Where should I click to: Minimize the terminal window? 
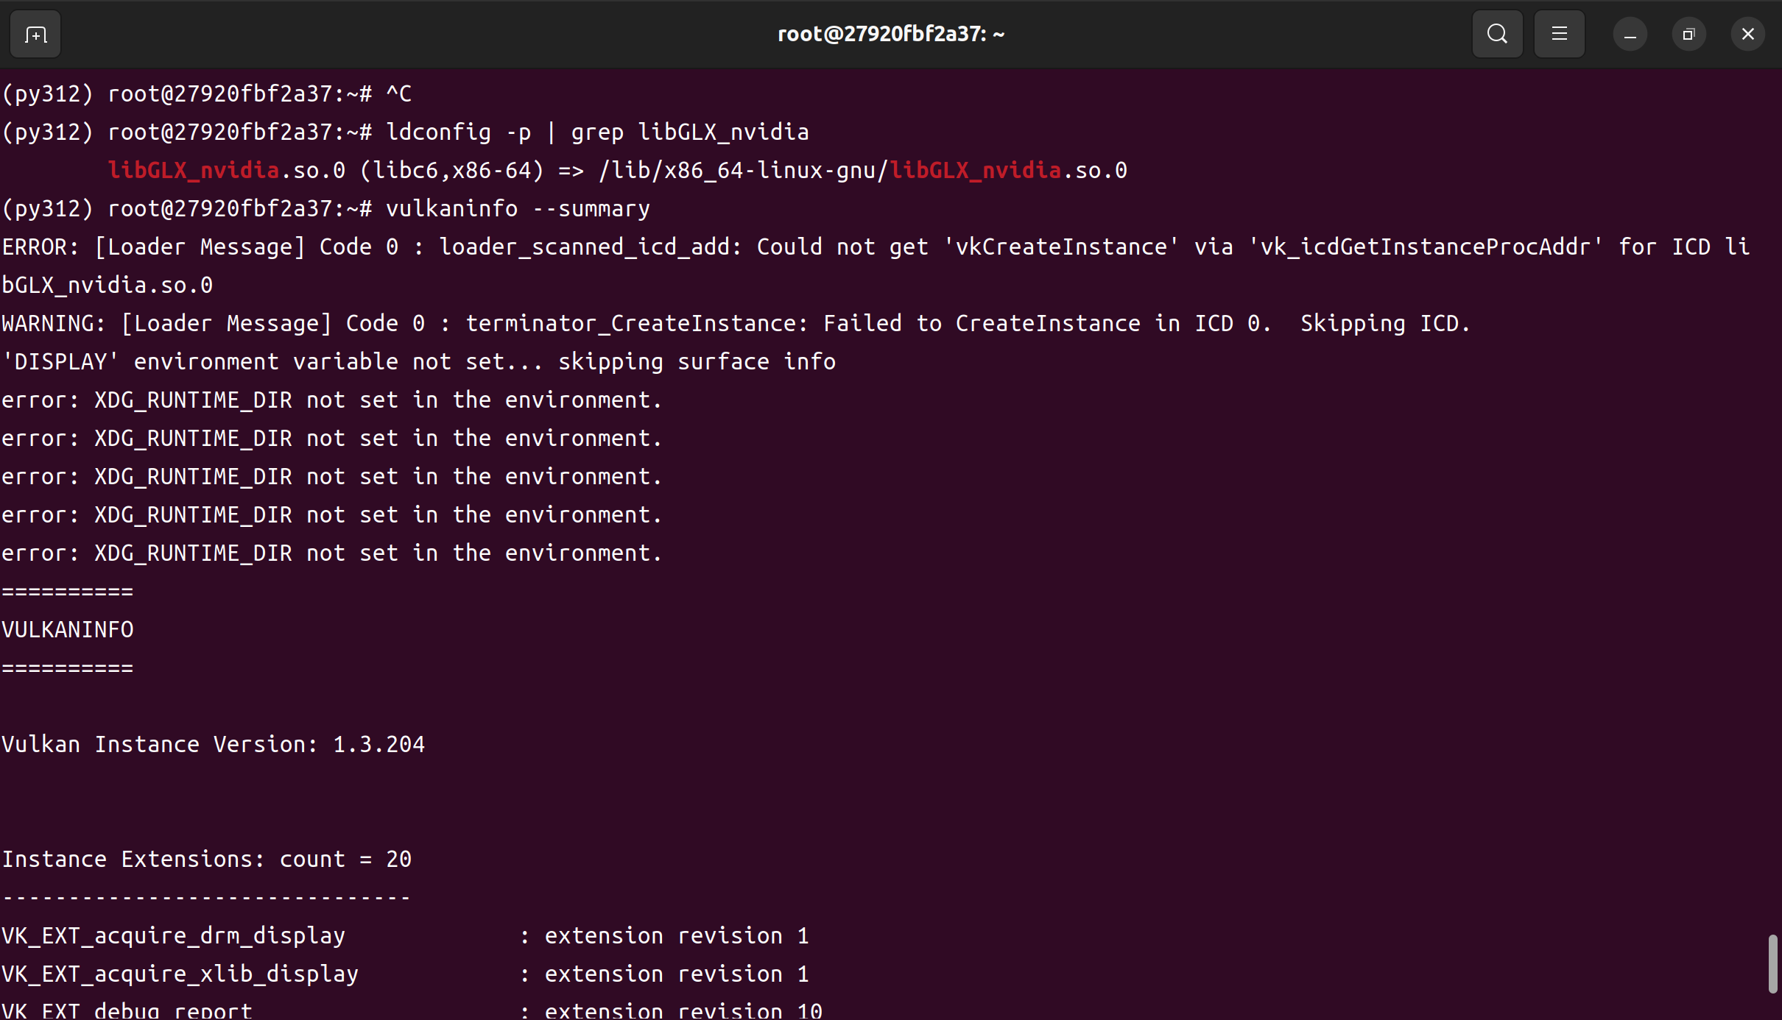[x=1629, y=34]
